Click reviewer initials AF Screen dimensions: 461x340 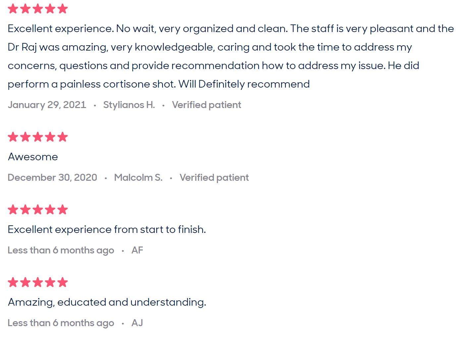click(x=137, y=250)
